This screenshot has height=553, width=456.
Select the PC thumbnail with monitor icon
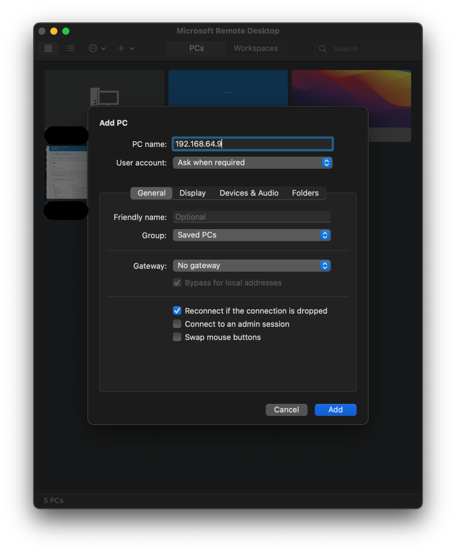tap(105, 88)
